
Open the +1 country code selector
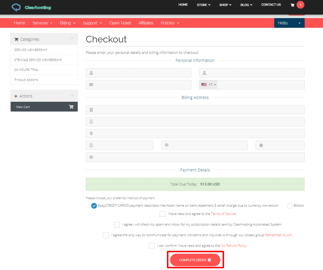208,84
